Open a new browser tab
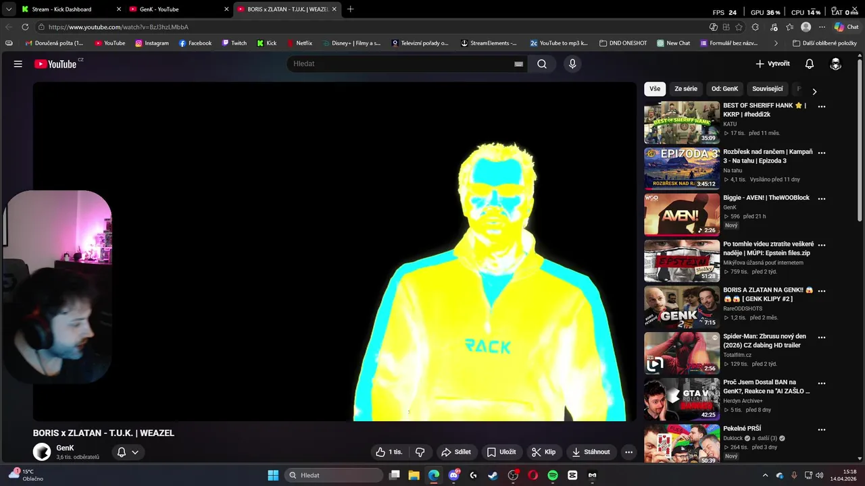 pyautogui.click(x=350, y=9)
